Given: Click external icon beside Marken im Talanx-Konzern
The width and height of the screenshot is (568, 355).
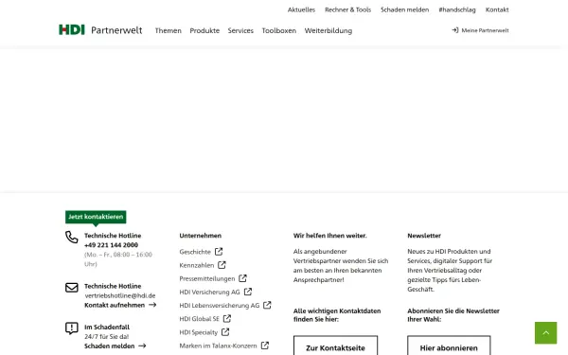Looking at the screenshot, I should (x=265, y=346).
